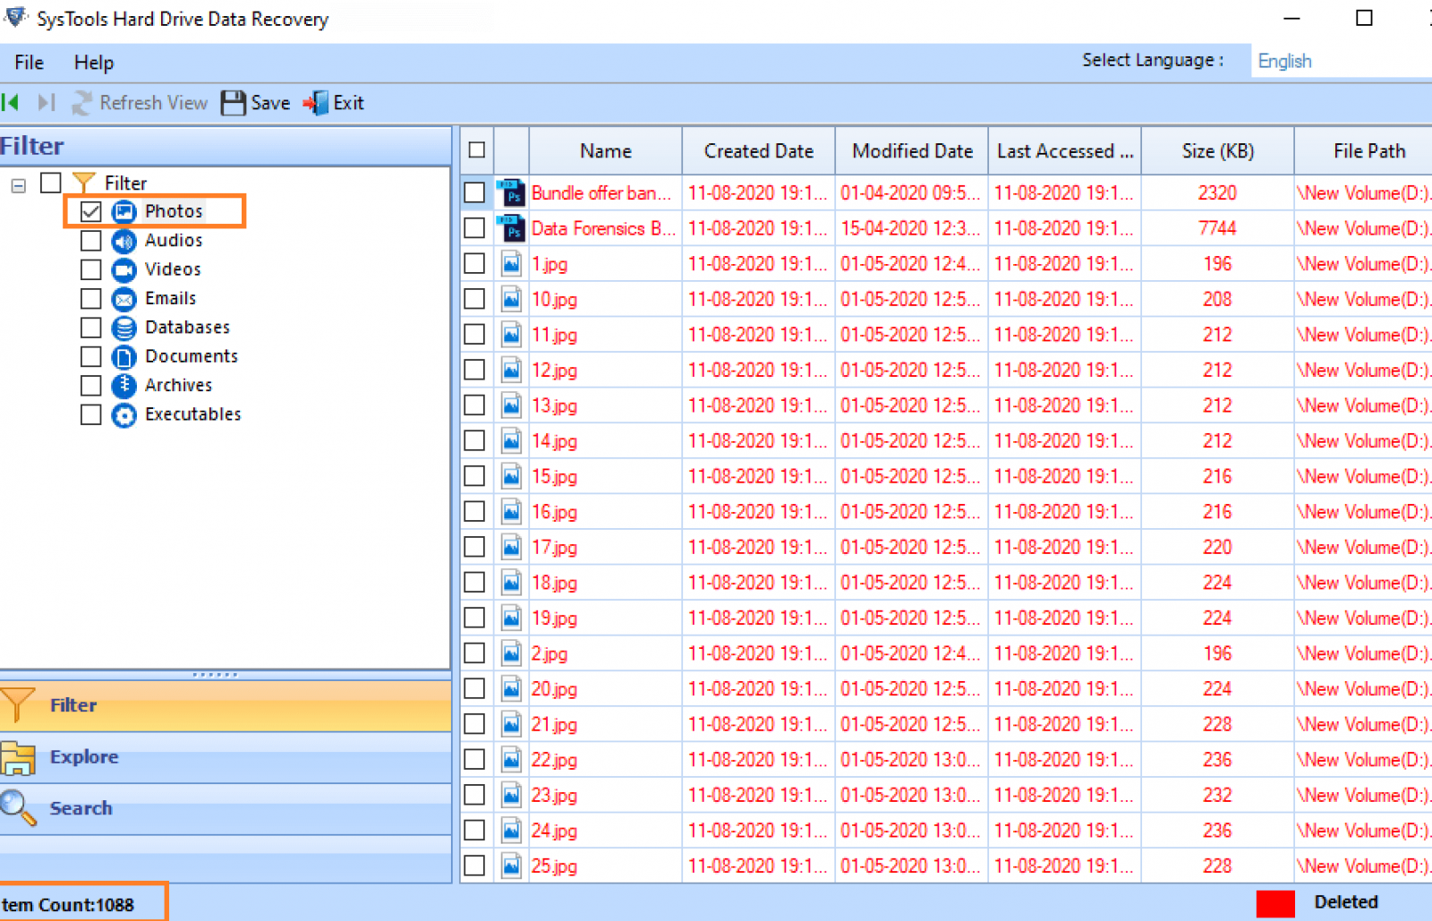Viewport: 1432px width, 921px height.
Task: Click the Videos camera icon
Action: [x=124, y=269]
